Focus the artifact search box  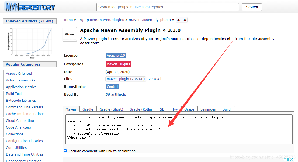point(168,7)
